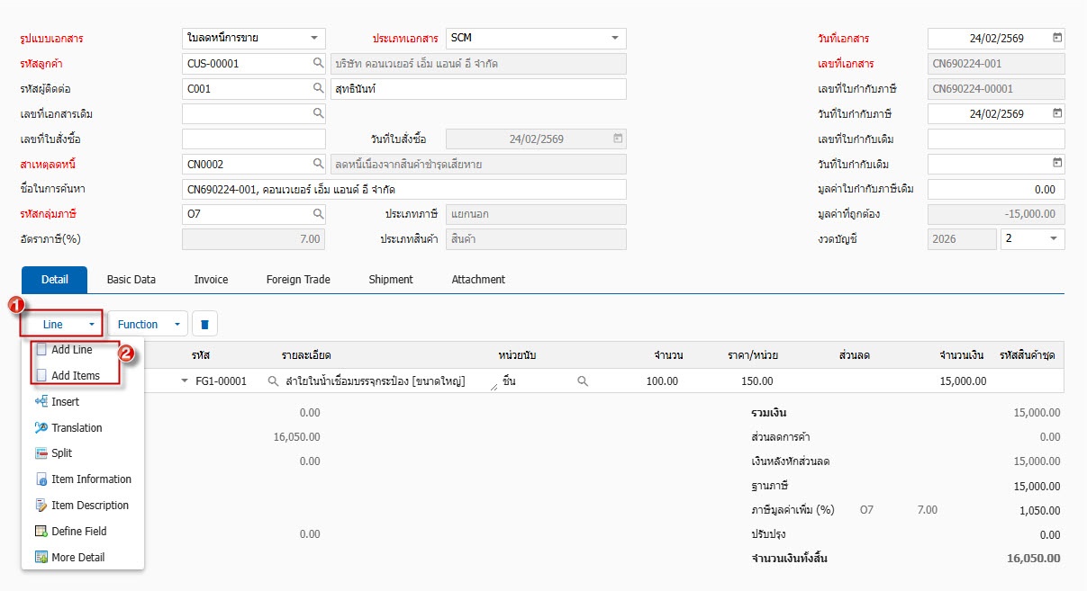Click the search icon in customer code field
The width and height of the screenshot is (1087, 591).
[x=318, y=64]
